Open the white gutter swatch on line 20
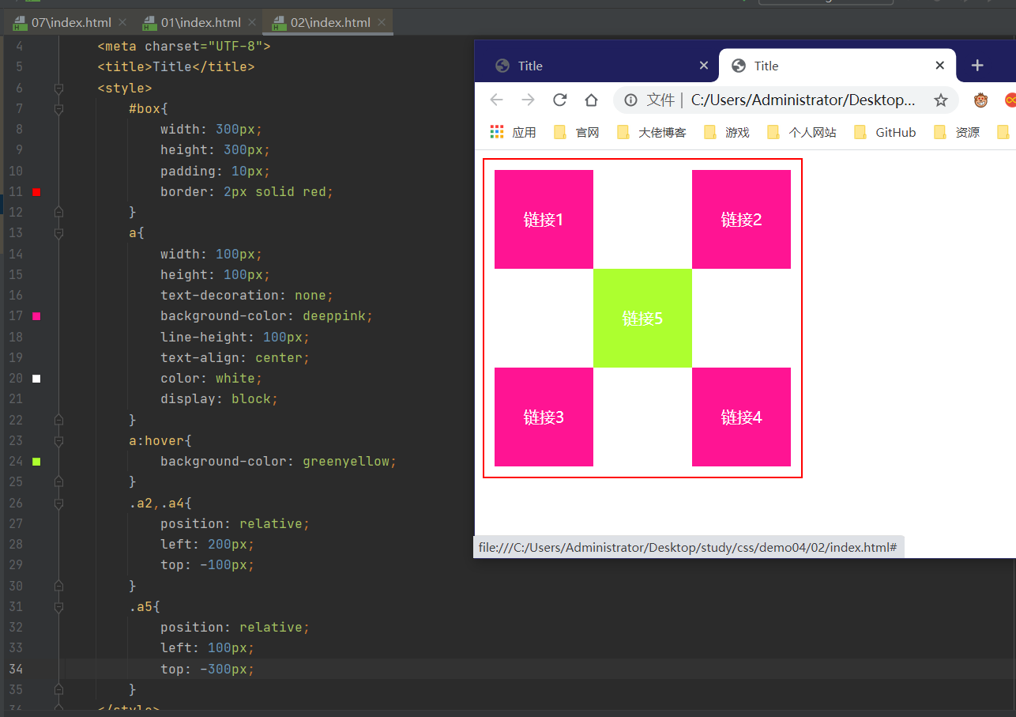The image size is (1016, 717). pos(36,379)
